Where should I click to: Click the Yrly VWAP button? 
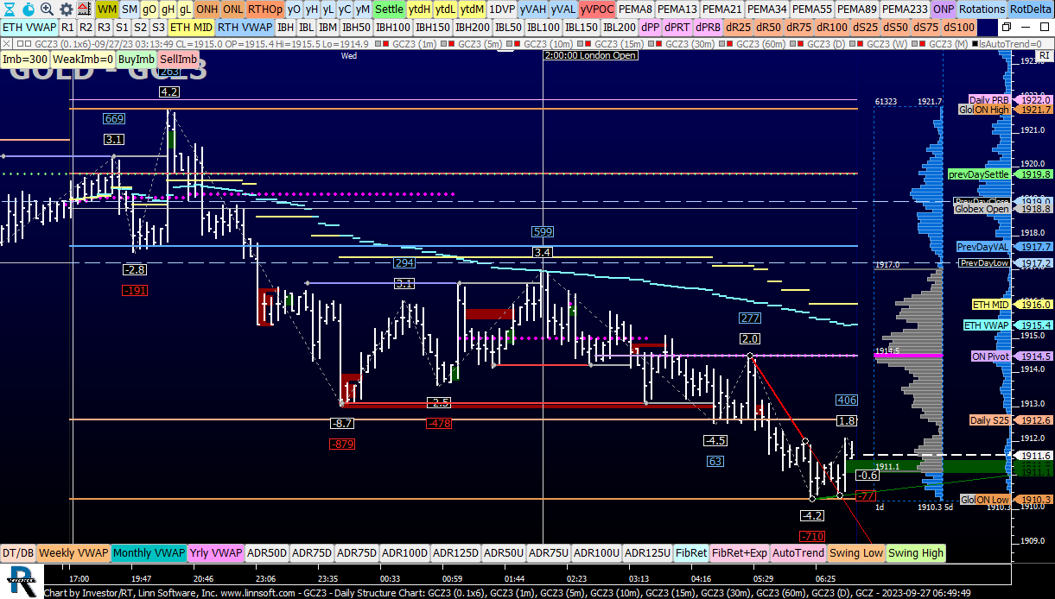point(216,552)
